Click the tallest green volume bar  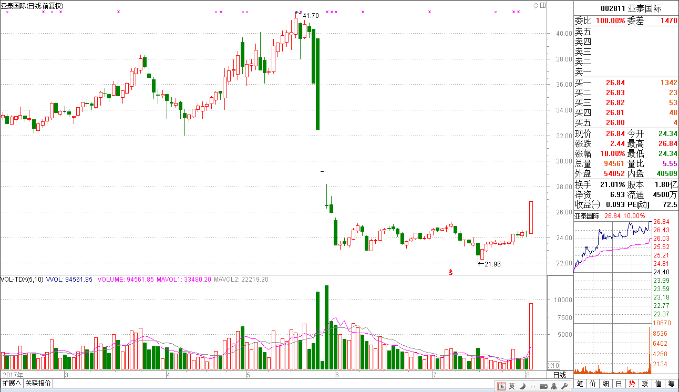pyautogui.click(x=326, y=327)
